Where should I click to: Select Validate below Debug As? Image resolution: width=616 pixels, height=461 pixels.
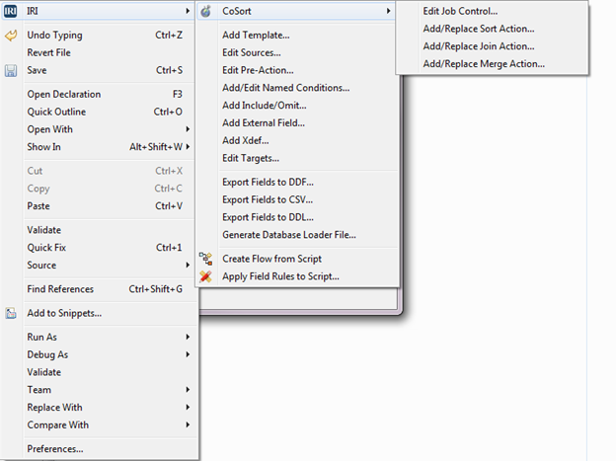coord(100,372)
